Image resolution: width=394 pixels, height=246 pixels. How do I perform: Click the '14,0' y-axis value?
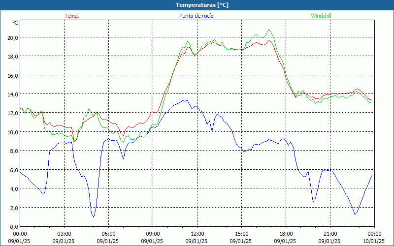(13, 94)
